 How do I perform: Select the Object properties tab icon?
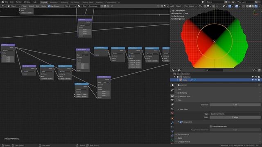click(x=172, y=118)
